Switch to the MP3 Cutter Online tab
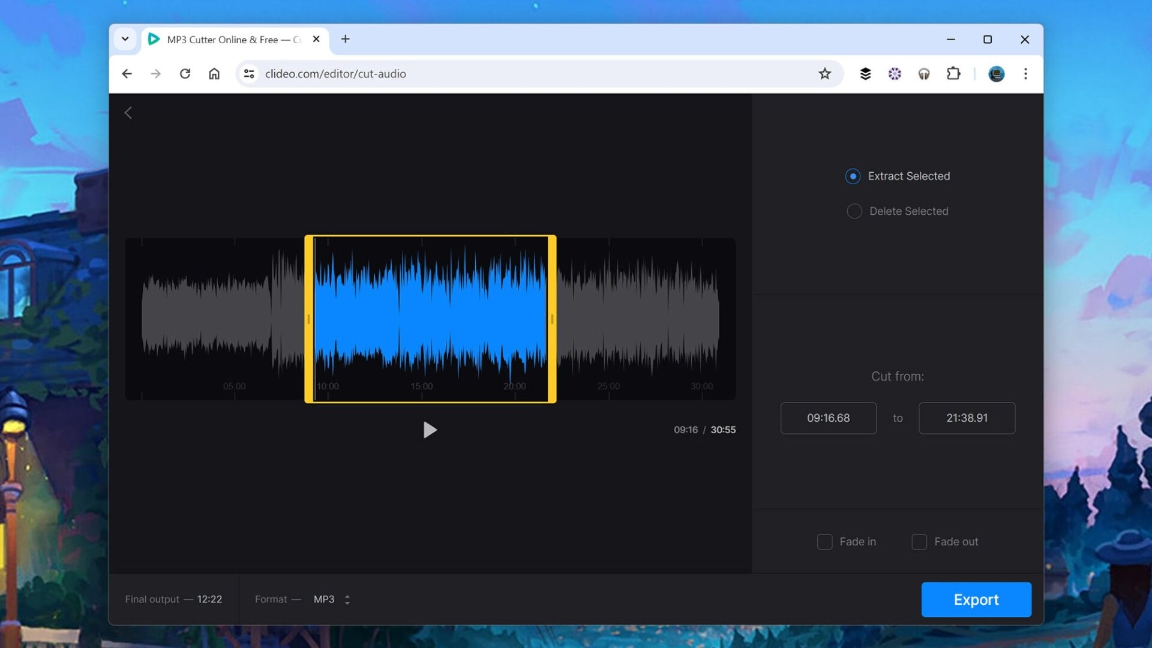 [228, 39]
